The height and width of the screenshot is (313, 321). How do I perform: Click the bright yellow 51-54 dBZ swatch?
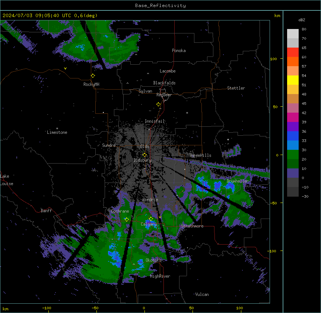pyautogui.click(x=293, y=80)
